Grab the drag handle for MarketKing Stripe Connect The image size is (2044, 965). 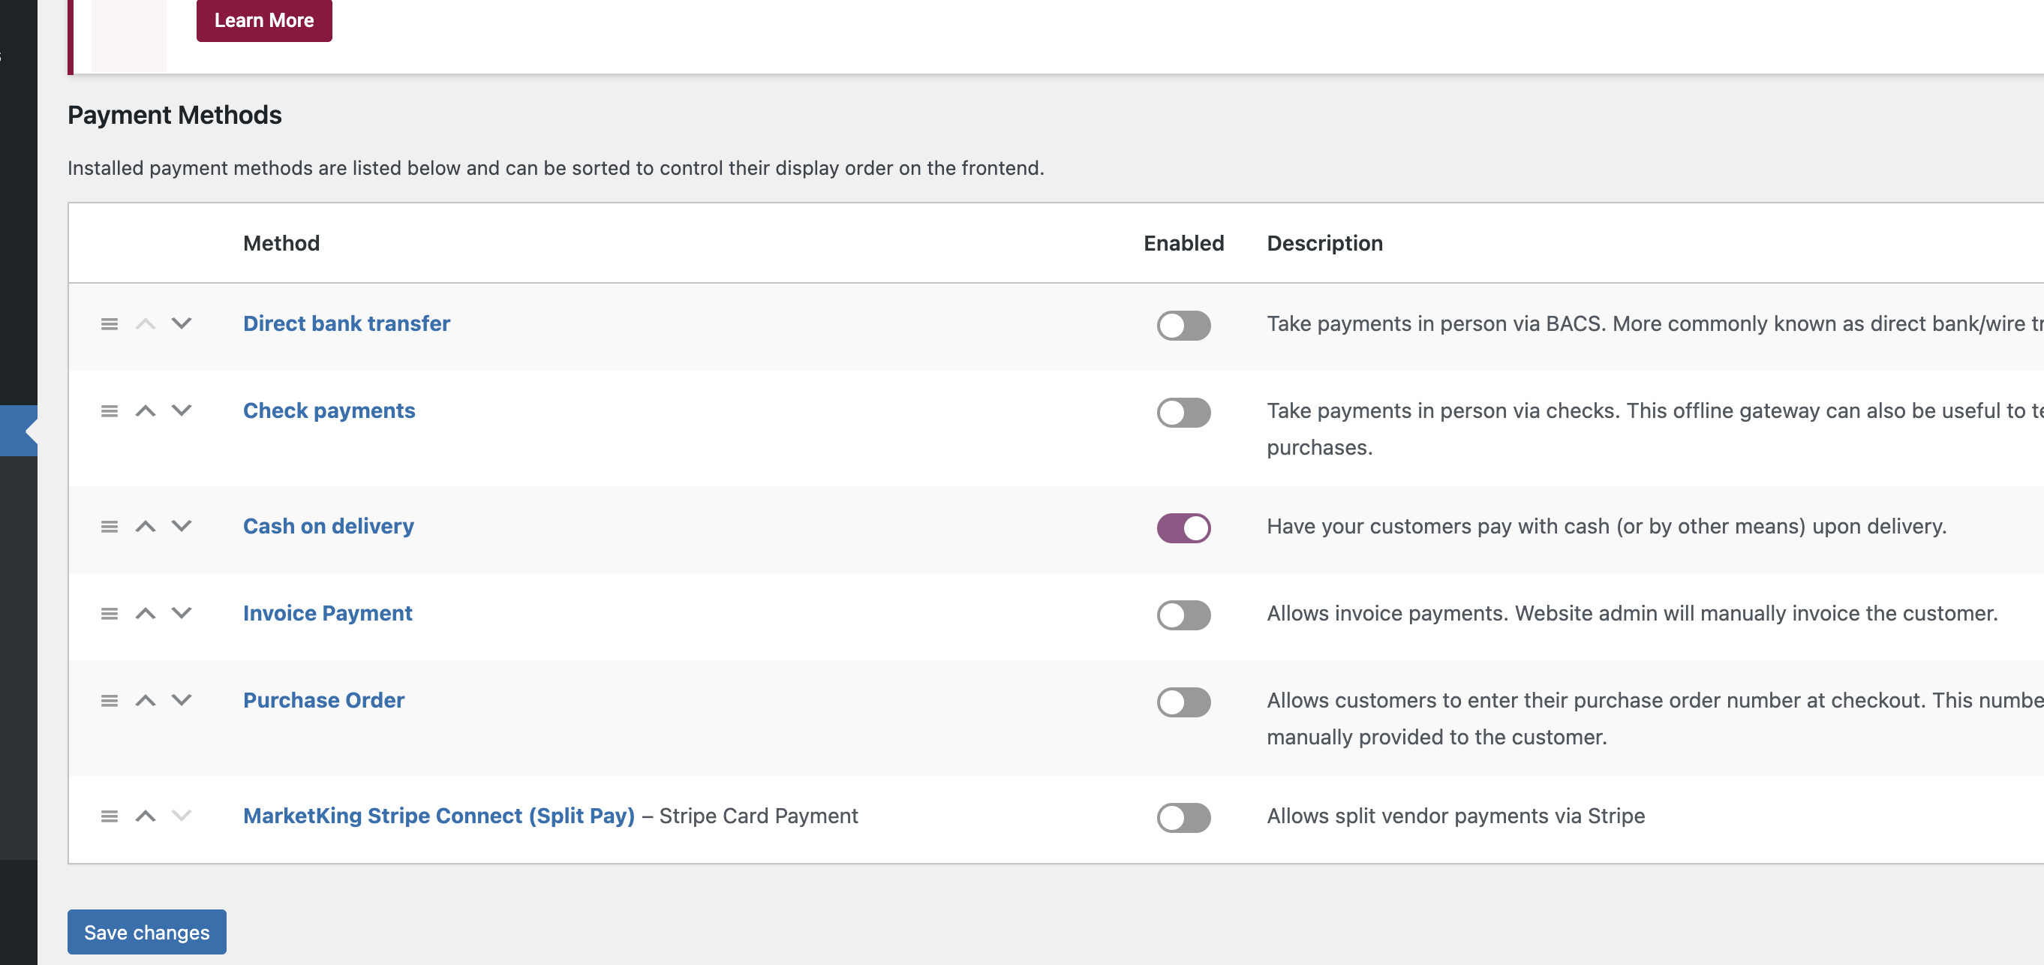tap(110, 816)
